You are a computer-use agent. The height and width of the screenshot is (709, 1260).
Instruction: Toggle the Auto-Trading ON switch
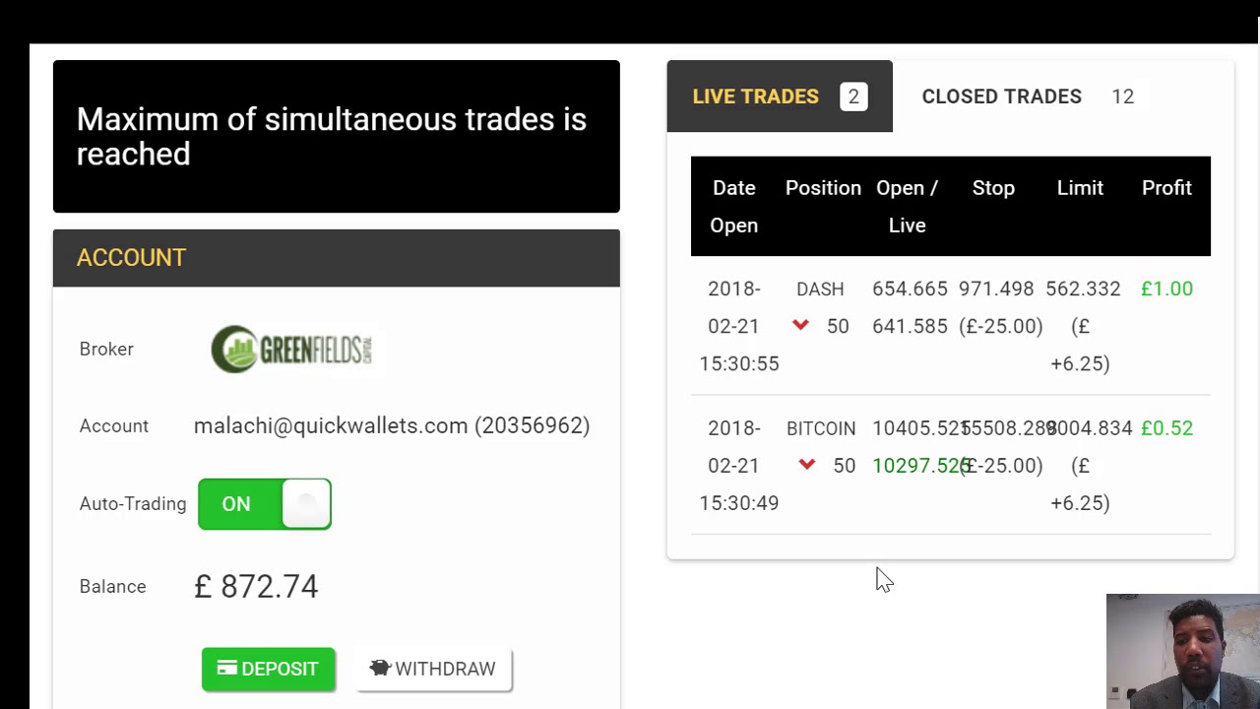tap(265, 504)
